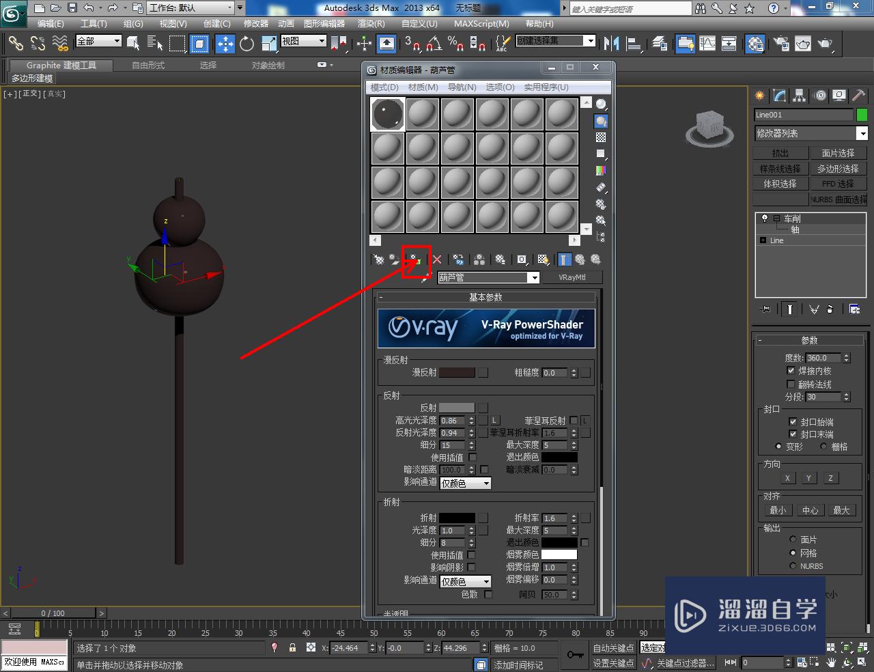Click Y direction button

(808, 478)
